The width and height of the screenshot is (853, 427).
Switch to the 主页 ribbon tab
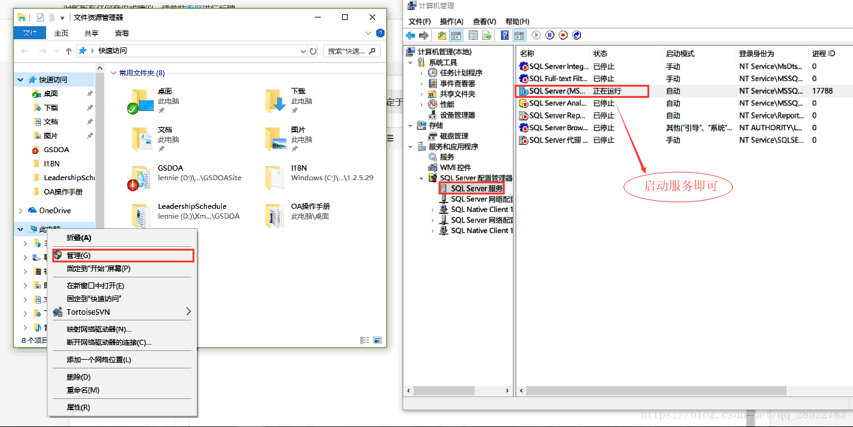pos(61,33)
